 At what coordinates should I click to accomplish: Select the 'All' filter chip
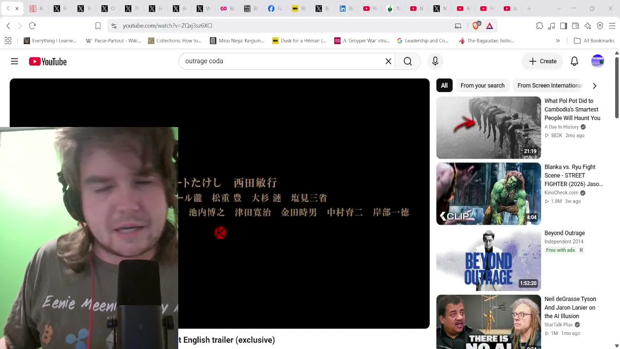444,85
